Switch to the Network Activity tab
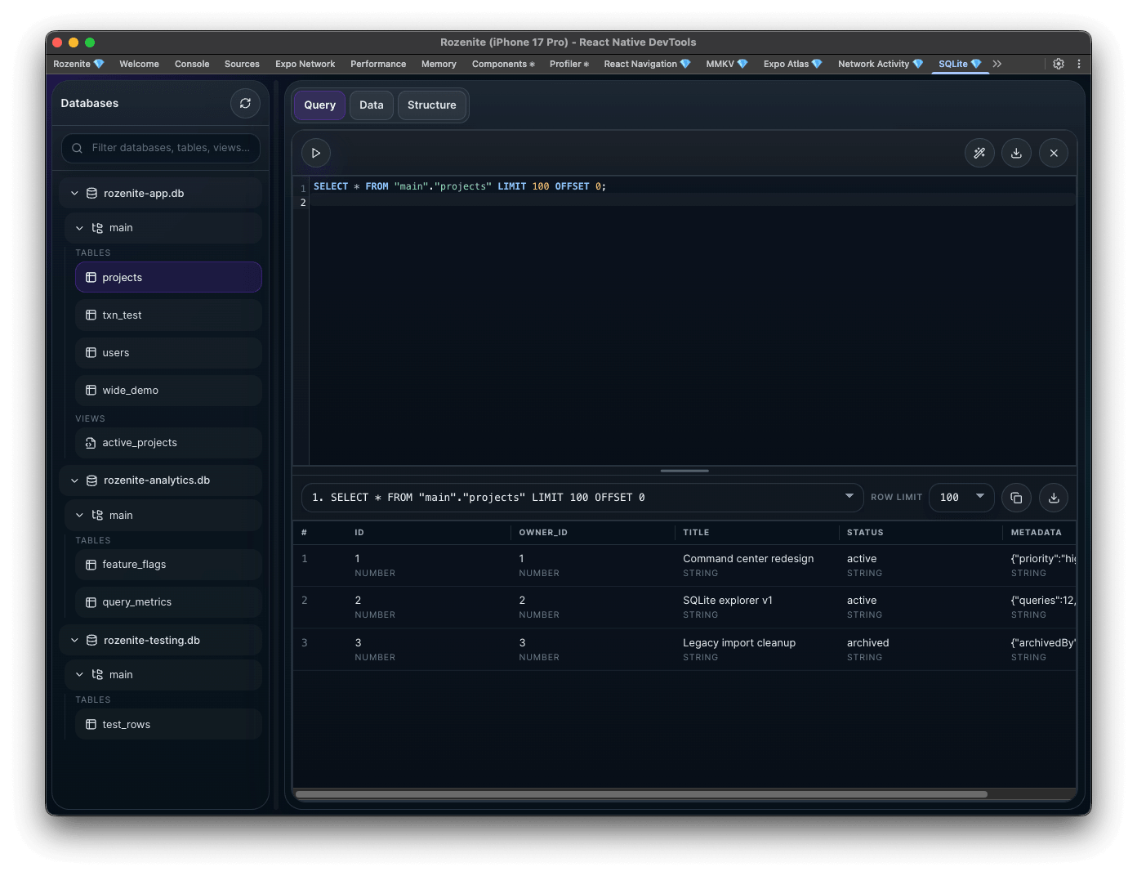This screenshot has width=1137, height=876. coord(879,64)
